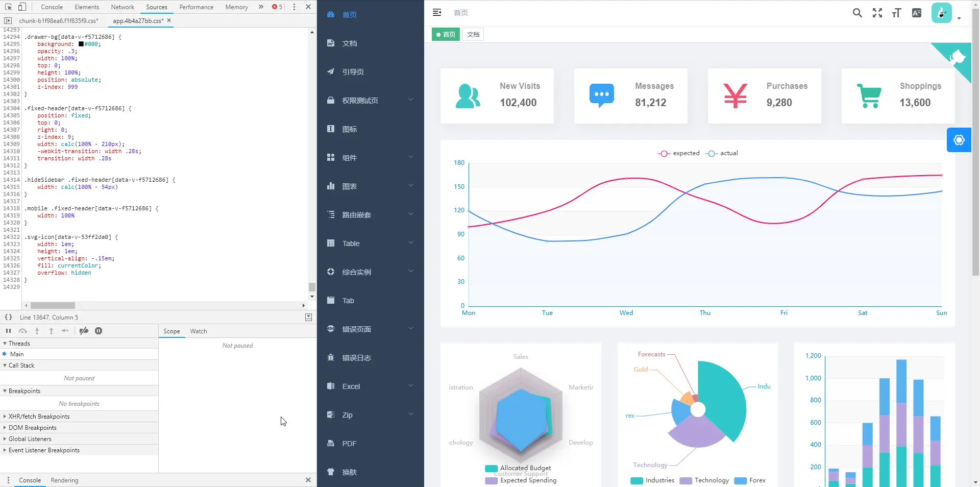Click the code editor vertical scrollbar thumb
The height and width of the screenshot is (487, 980).
(x=312, y=287)
